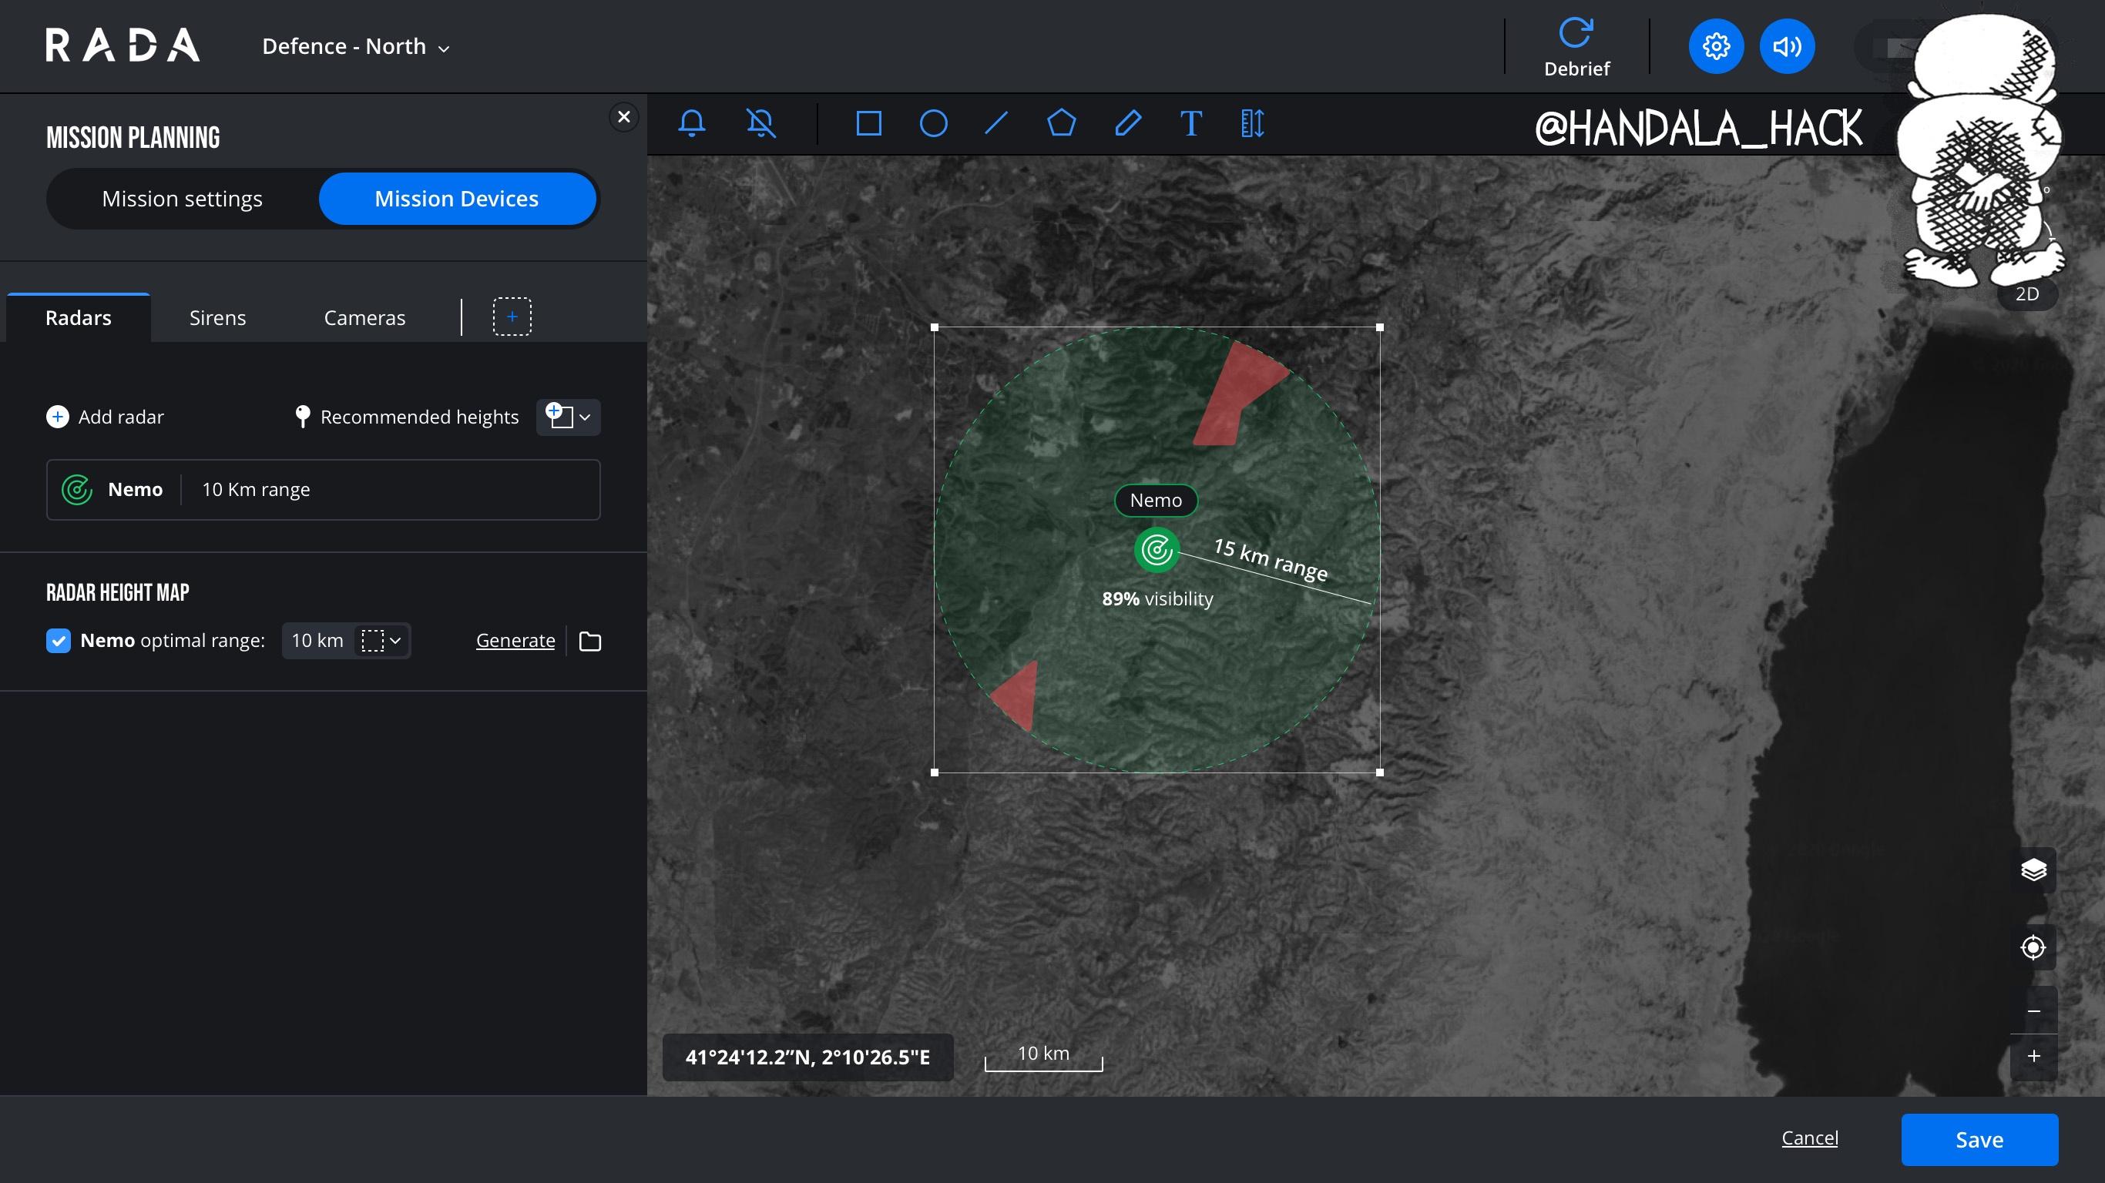Close the Mission Planning panel
This screenshot has width=2105, height=1183.
tap(623, 117)
